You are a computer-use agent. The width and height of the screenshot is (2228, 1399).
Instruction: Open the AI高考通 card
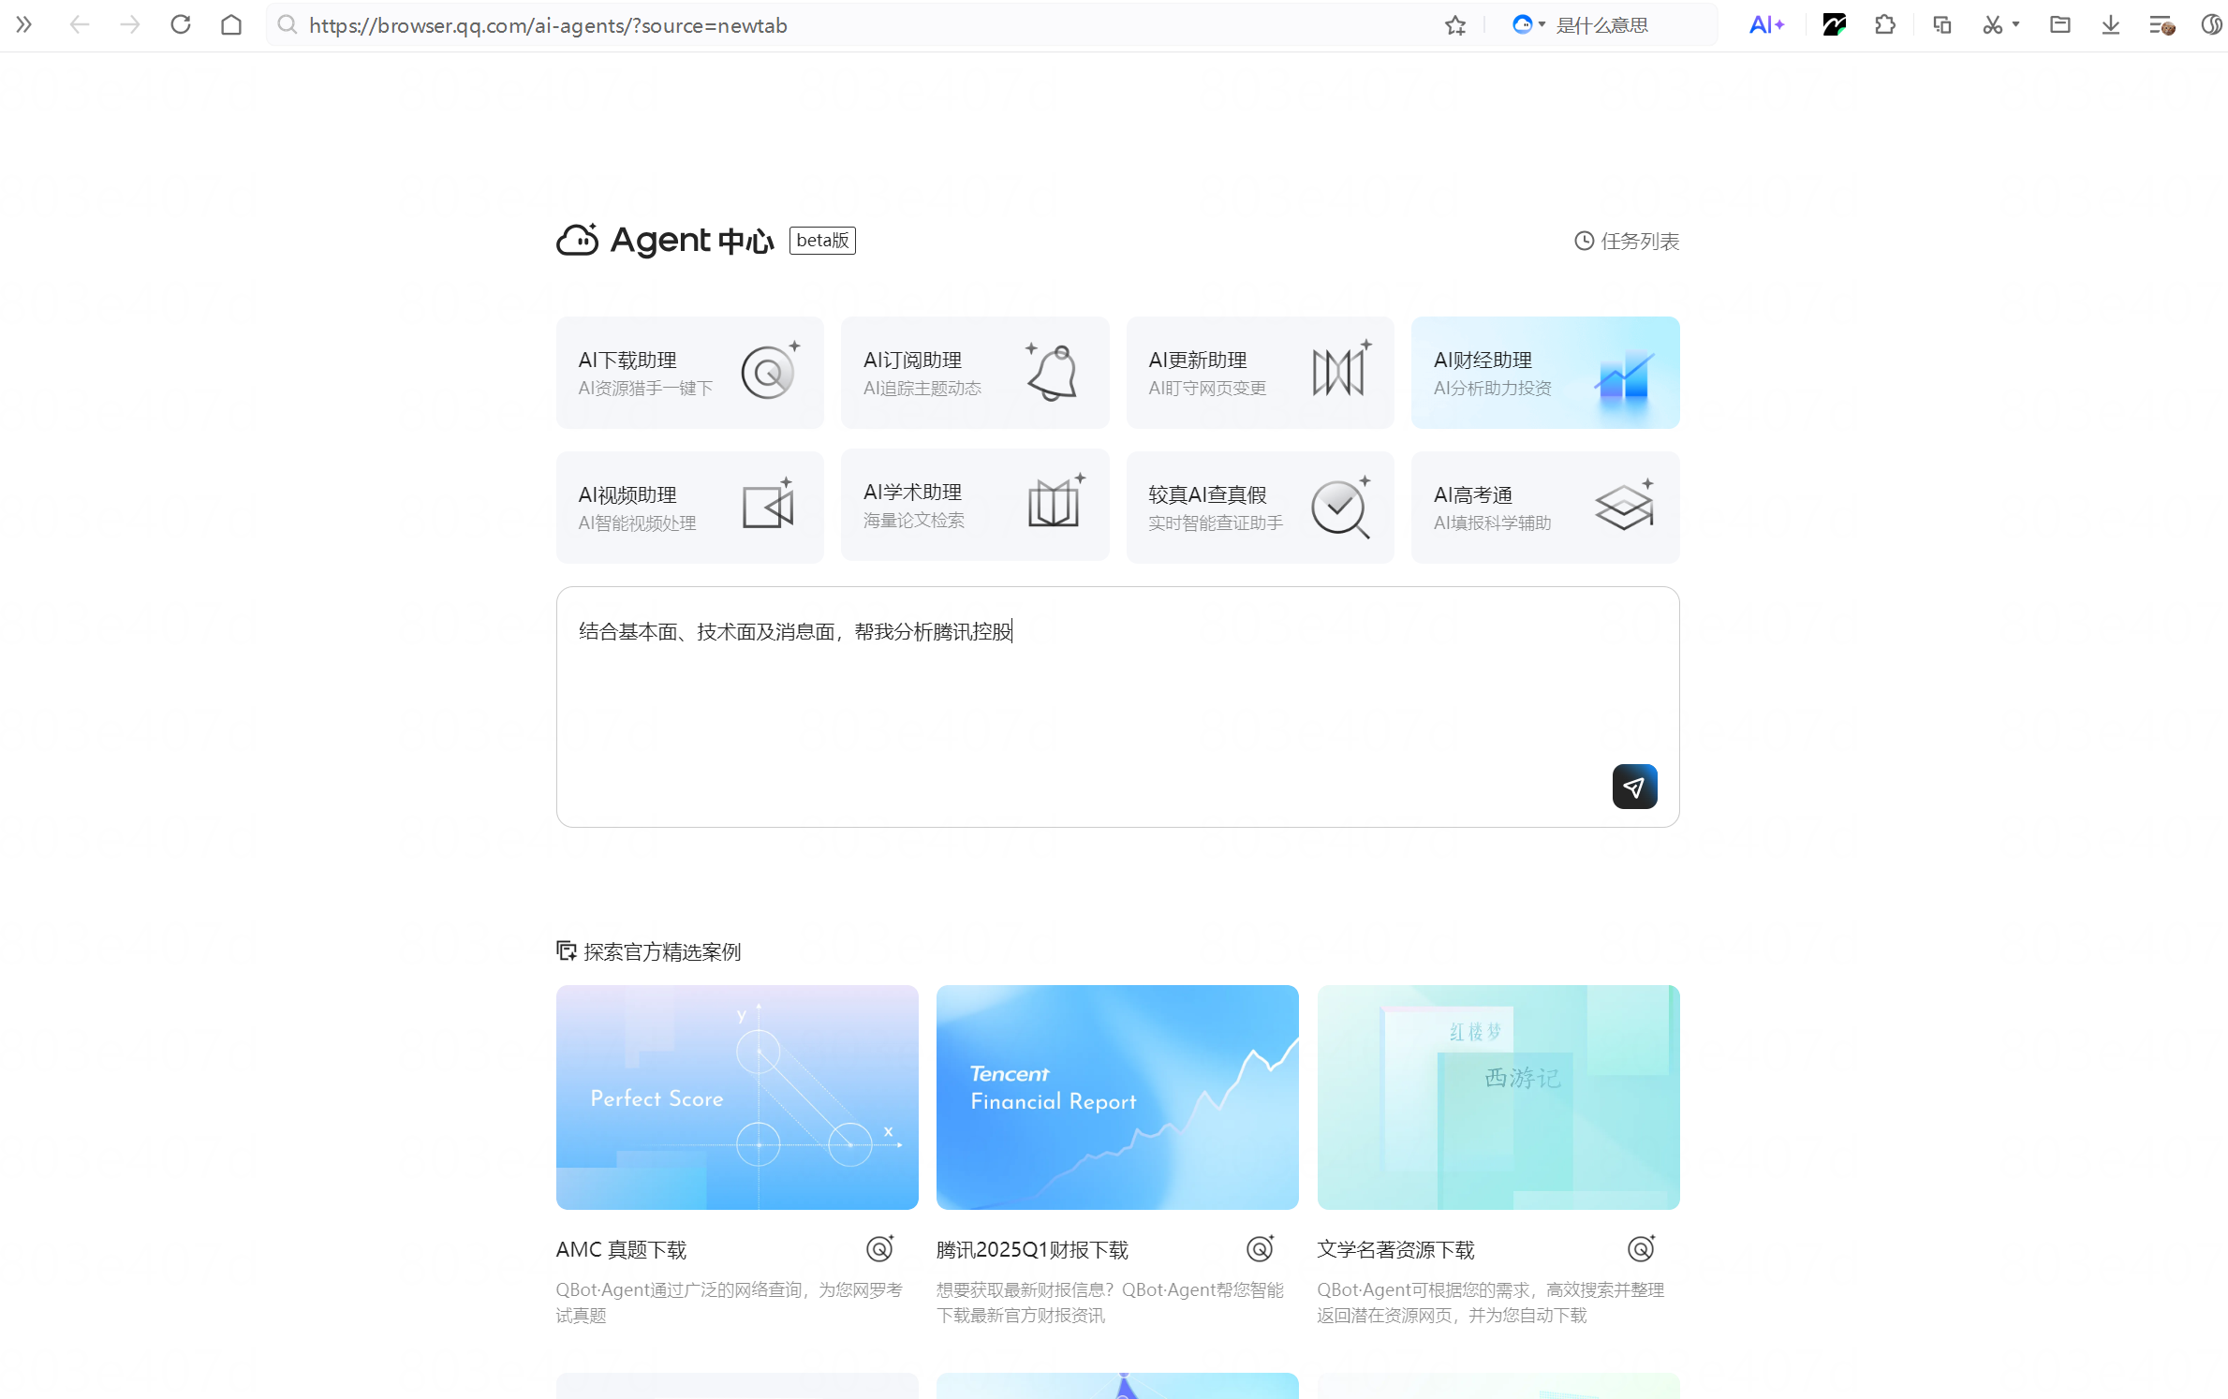coord(1545,508)
